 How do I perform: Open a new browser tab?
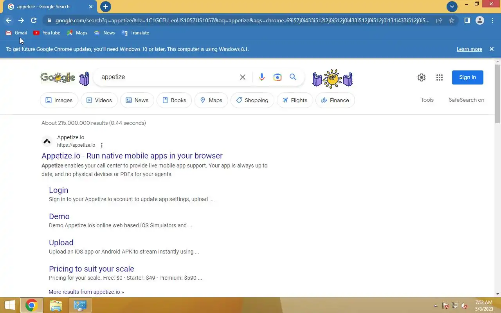tap(105, 7)
